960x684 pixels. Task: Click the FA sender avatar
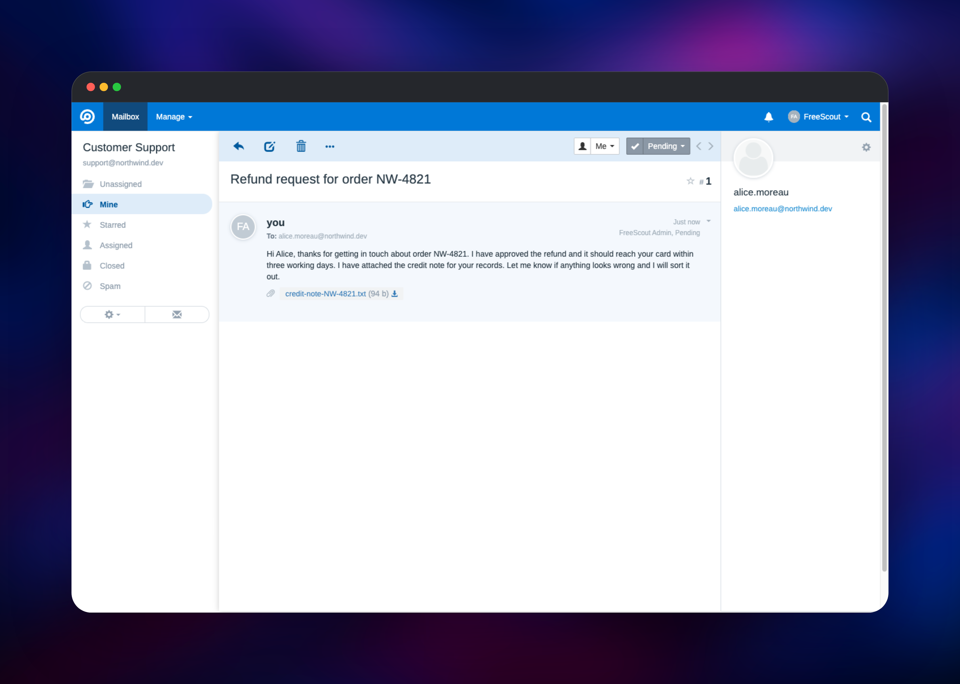click(x=243, y=226)
